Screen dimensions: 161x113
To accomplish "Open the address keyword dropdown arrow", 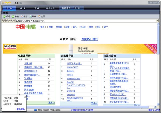I will pyautogui.click(x=158, y=21).
